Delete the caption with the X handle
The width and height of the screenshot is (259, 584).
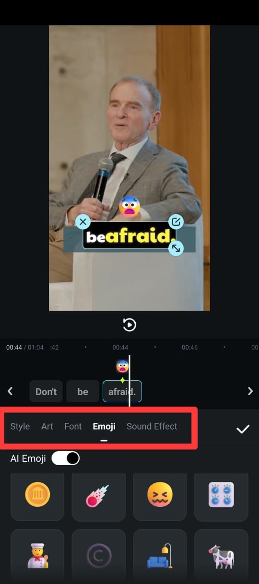tap(83, 222)
